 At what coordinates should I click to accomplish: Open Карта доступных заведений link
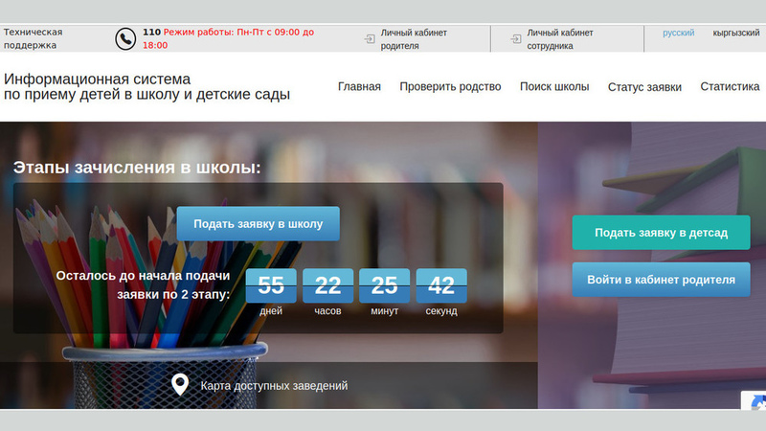pos(274,386)
